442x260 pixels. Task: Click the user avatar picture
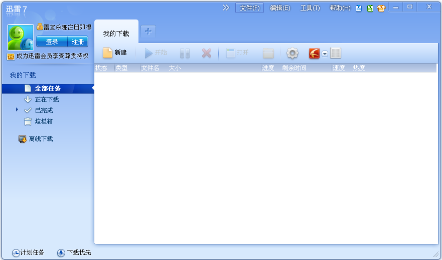click(20, 37)
